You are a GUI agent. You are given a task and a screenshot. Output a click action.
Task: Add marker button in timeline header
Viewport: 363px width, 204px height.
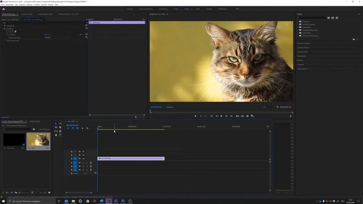click(82, 129)
